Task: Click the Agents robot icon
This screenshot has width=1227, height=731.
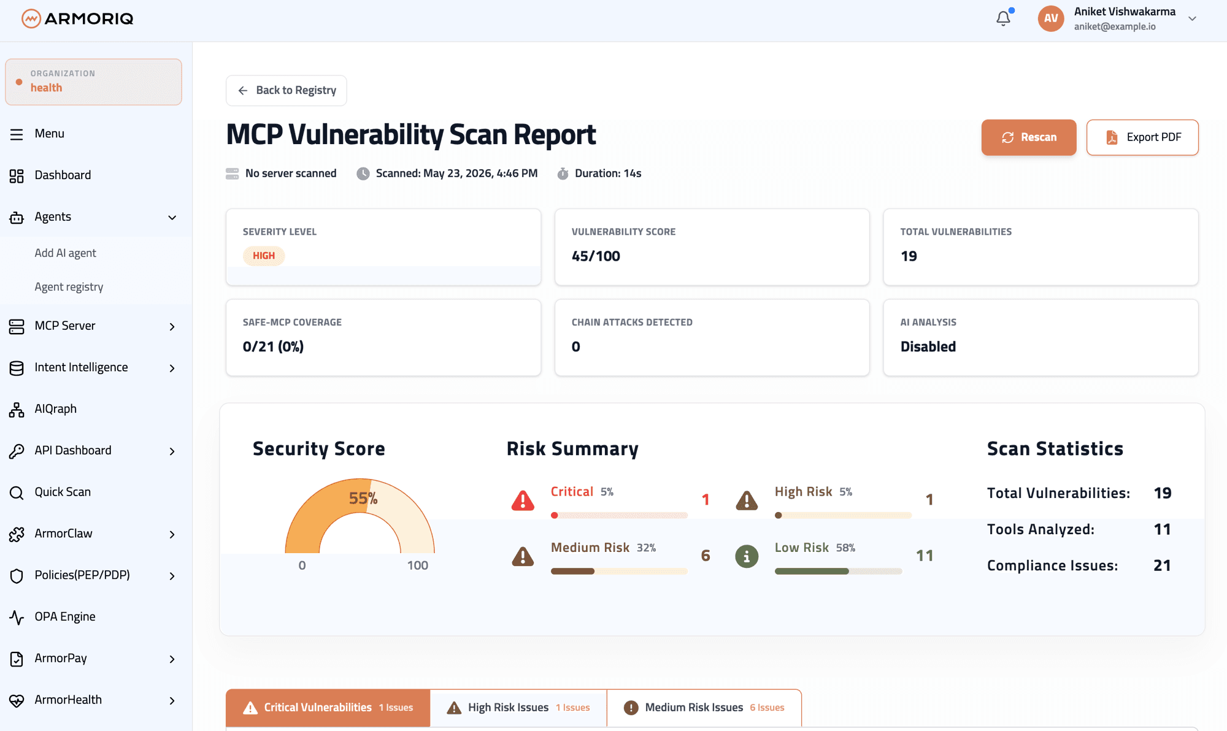Action: point(17,217)
